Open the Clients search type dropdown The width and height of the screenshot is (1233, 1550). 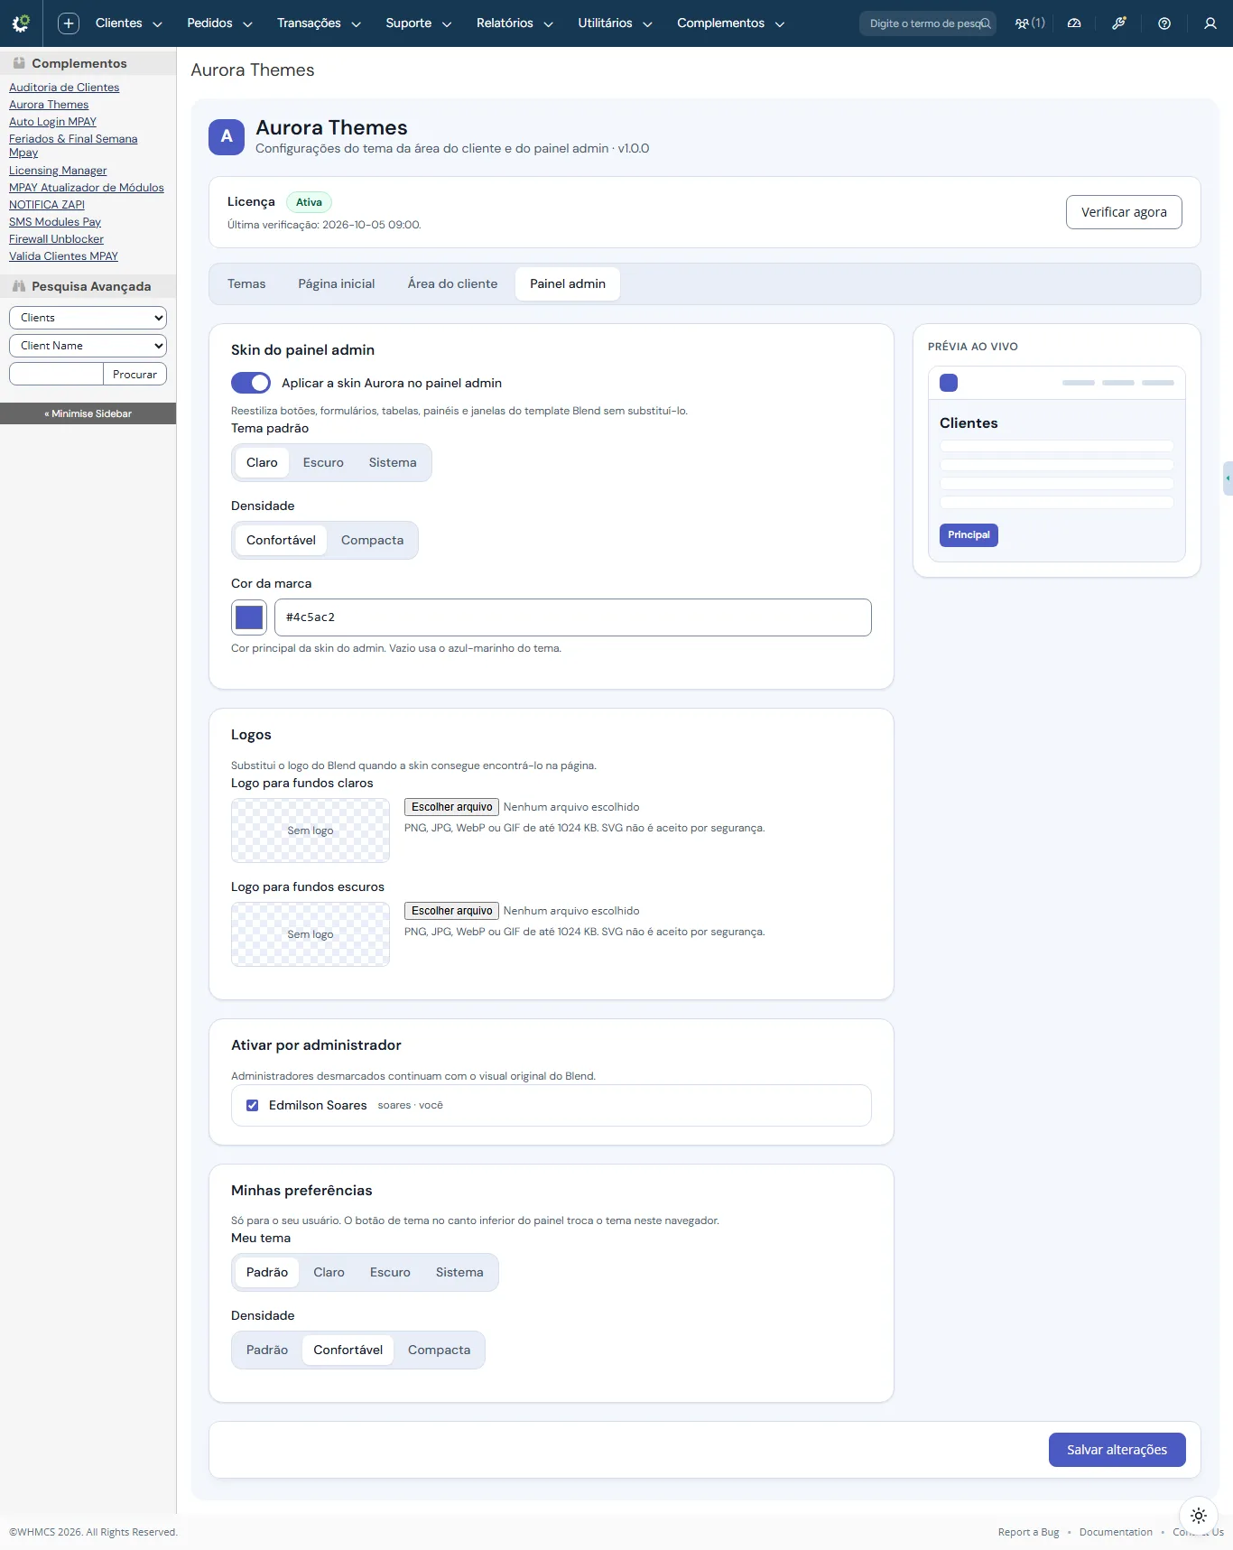pos(88,318)
